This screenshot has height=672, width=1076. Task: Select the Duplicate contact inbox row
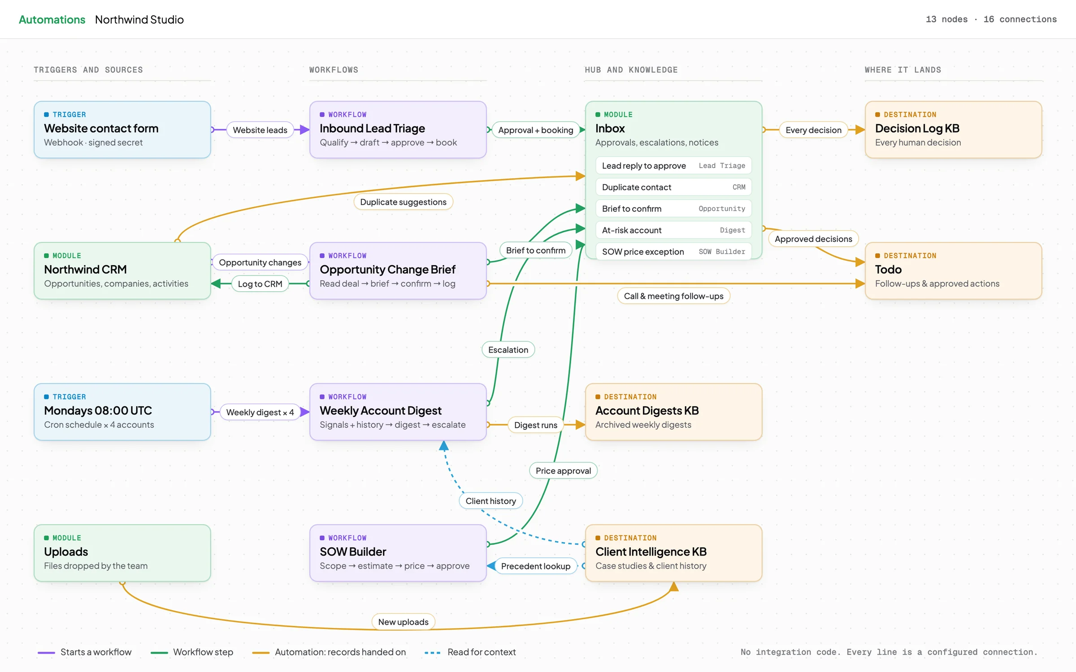(673, 187)
